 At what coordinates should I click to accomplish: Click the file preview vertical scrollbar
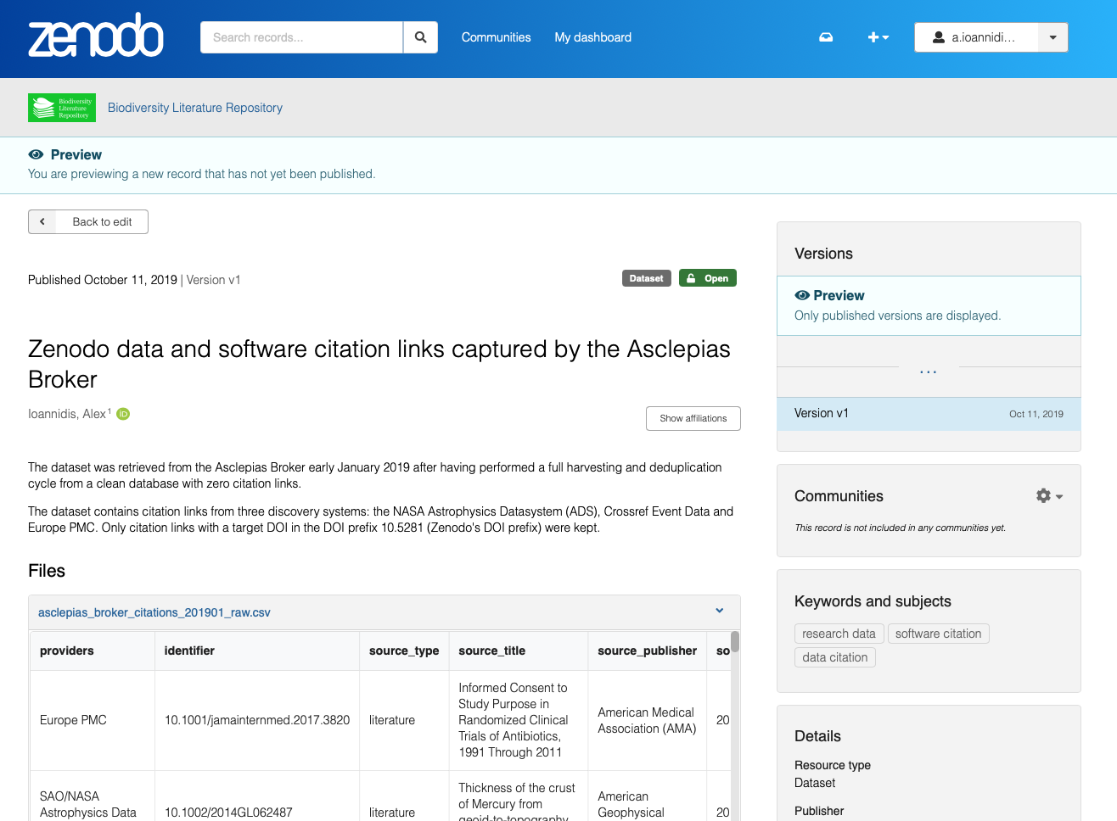[735, 642]
